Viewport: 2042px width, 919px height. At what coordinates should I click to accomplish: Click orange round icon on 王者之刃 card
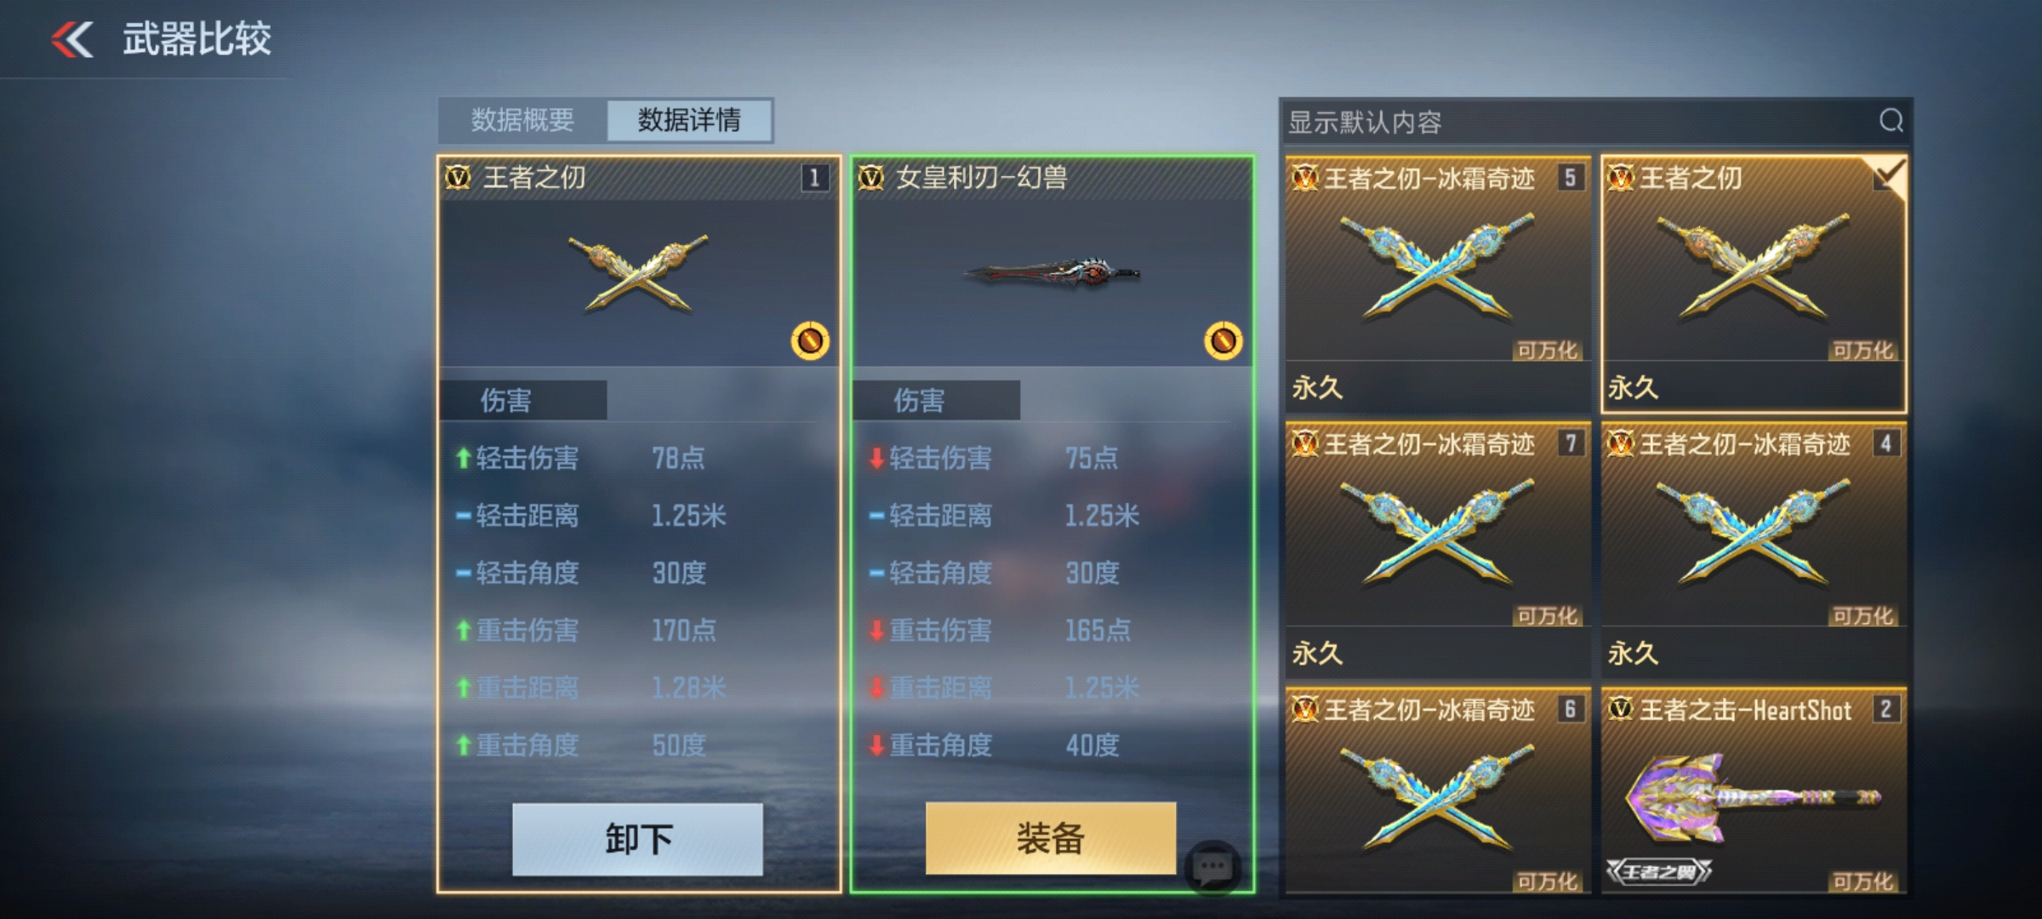tap(810, 341)
